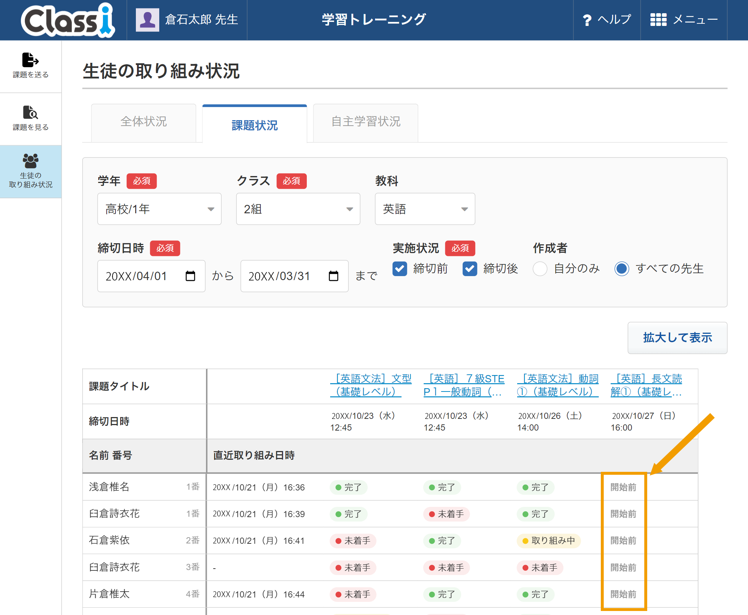Click the 20XX/10/27（日）16:00 deadline

pos(644,421)
